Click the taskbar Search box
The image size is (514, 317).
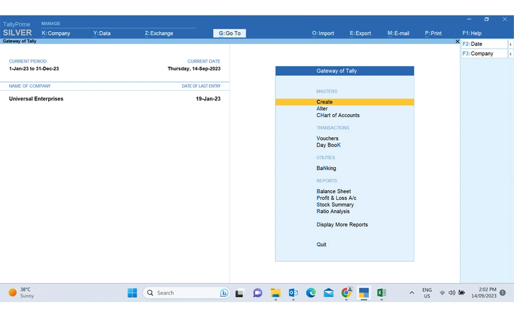click(186, 293)
